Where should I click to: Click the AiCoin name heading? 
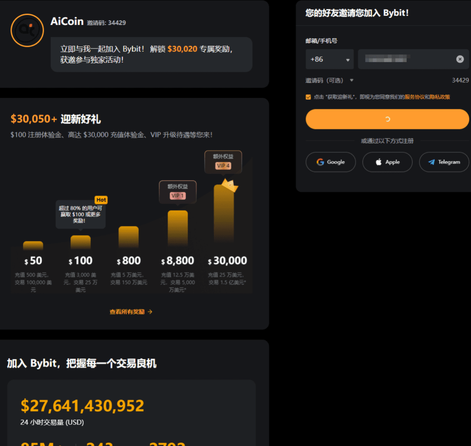click(67, 22)
